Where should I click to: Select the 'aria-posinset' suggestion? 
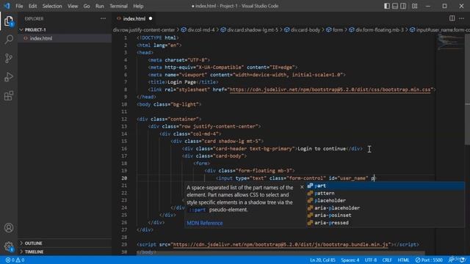tap(386, 215)
